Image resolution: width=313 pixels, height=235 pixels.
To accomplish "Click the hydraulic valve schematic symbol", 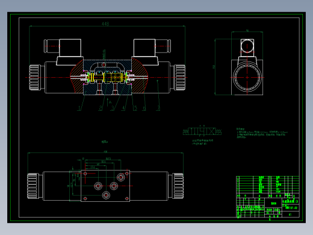I will (202, 131).
